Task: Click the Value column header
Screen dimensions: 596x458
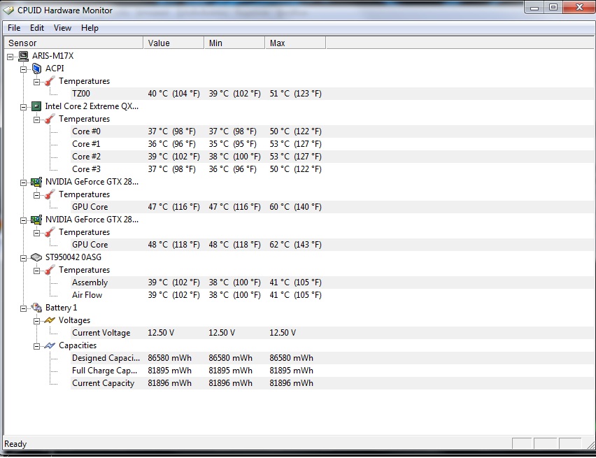Action: [173, 43]
